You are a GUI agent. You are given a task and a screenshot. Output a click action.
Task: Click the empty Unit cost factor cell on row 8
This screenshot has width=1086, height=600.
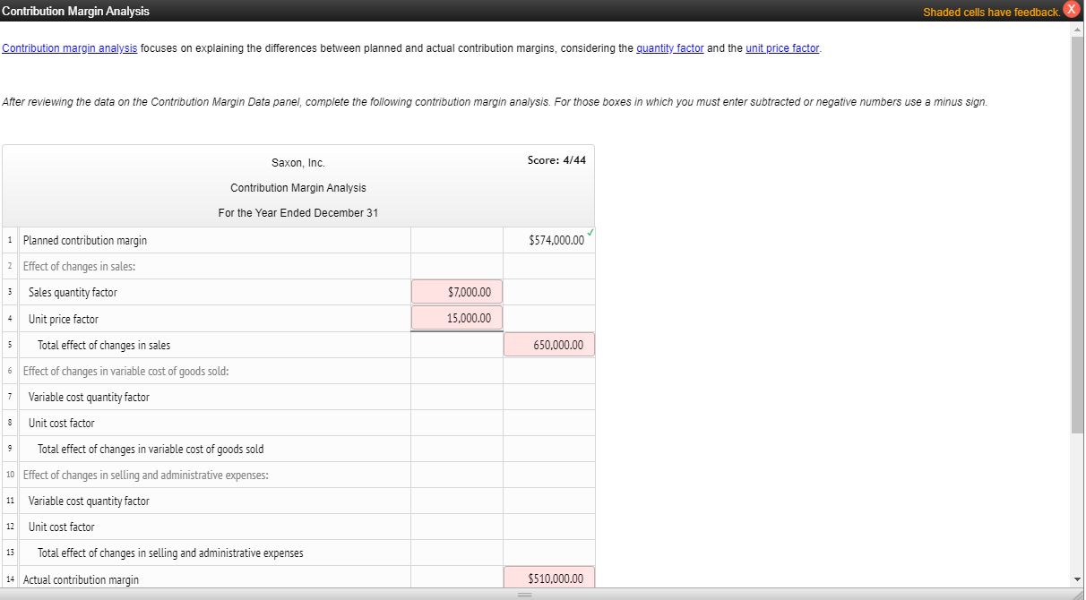click(457, 422)
